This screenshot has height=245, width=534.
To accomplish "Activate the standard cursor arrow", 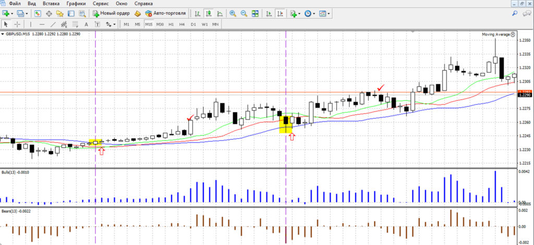I will pos(6,24).
